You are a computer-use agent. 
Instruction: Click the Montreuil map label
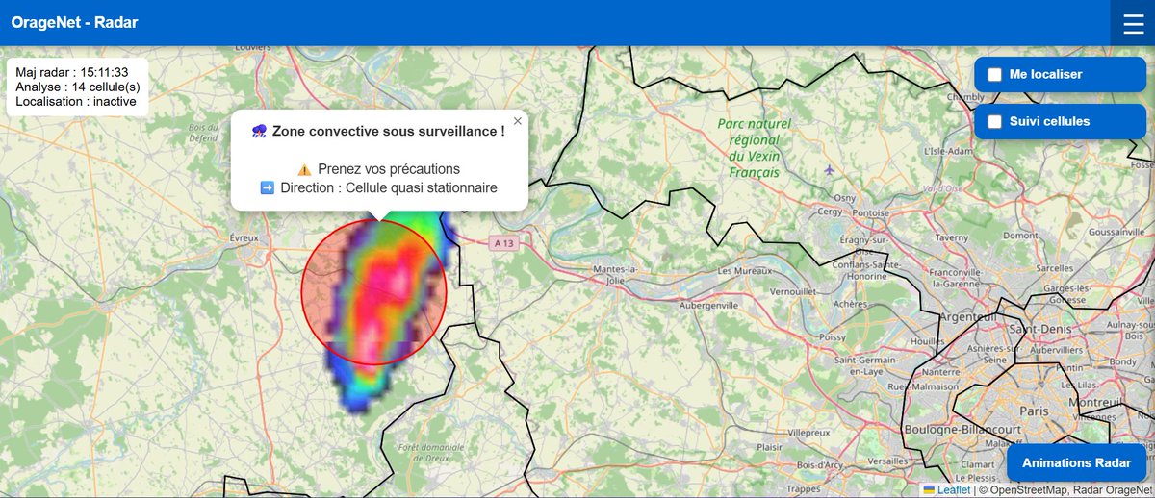pos(1097,402)
